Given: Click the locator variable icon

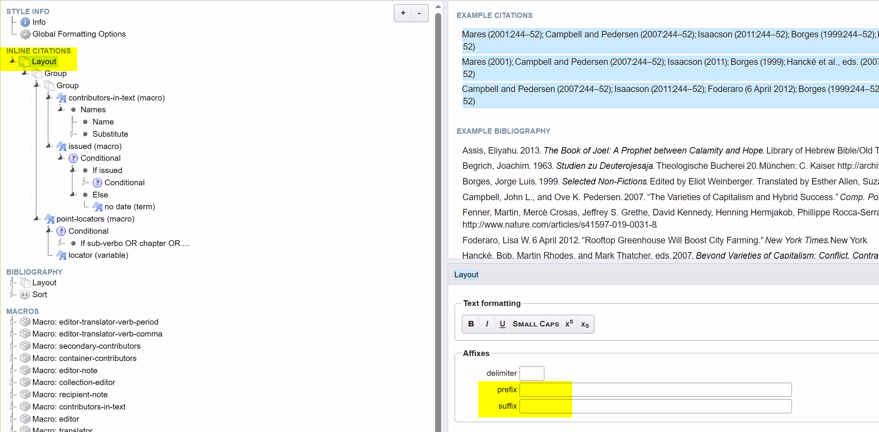Looking at the screenshot, I should [62, 255].
